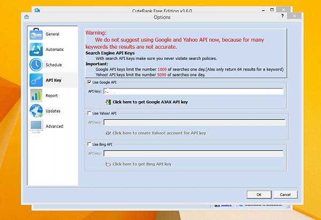Click the red '5000' search limit number
The image size is (321, 220).
[162, 75]
